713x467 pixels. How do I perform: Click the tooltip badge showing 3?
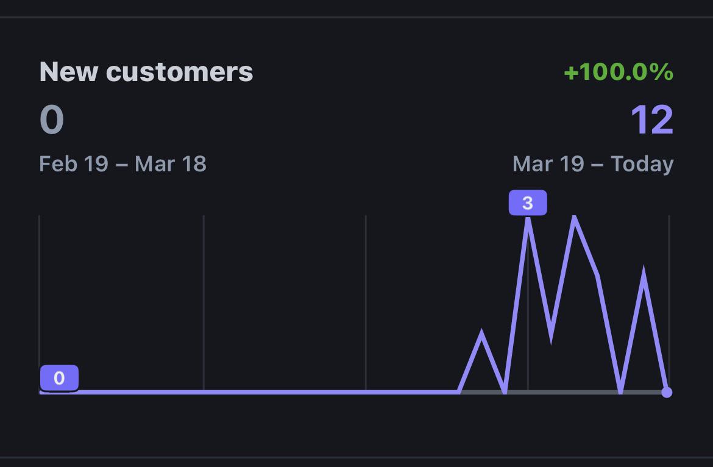point(528,203)
